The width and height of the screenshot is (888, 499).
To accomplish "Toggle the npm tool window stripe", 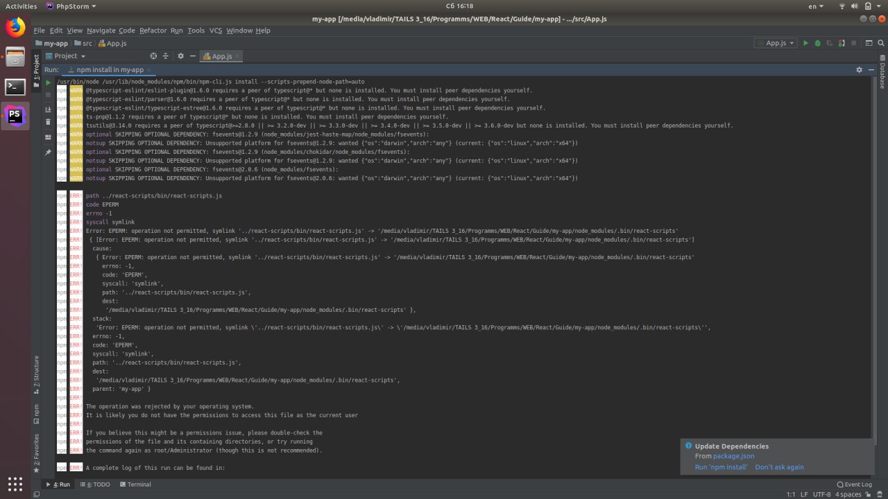I will pyautogui.click(x=37, y=413).
